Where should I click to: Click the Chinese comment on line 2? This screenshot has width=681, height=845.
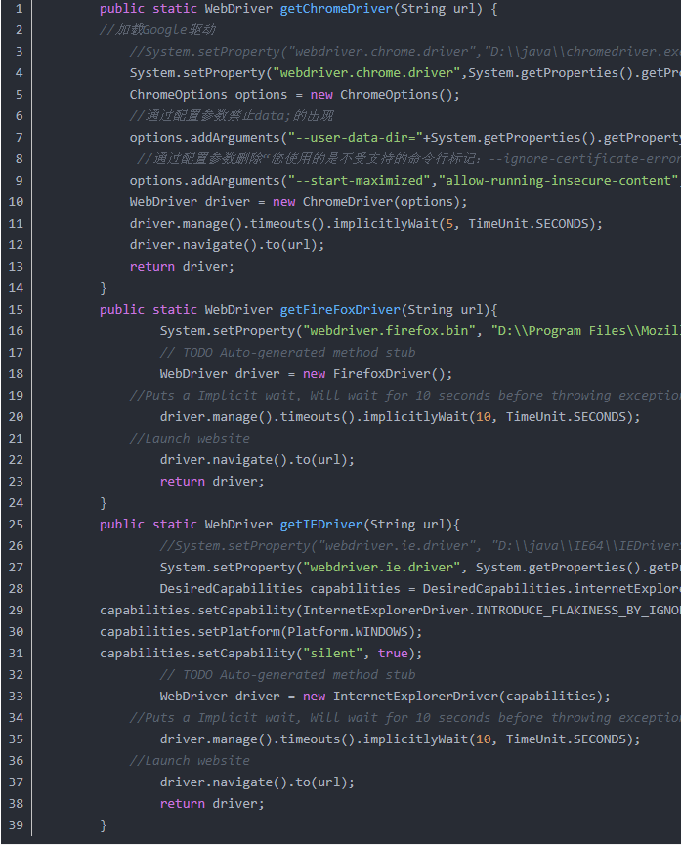[x=157, y=30]
